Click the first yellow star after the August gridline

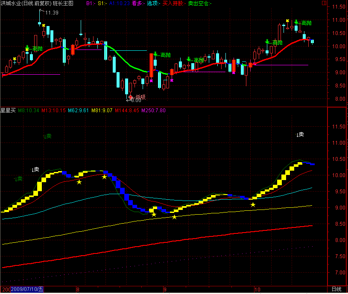tap(79, 182)
